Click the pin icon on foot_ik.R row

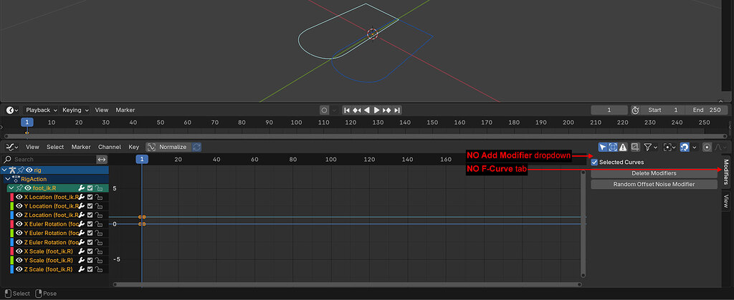(19, 188)
